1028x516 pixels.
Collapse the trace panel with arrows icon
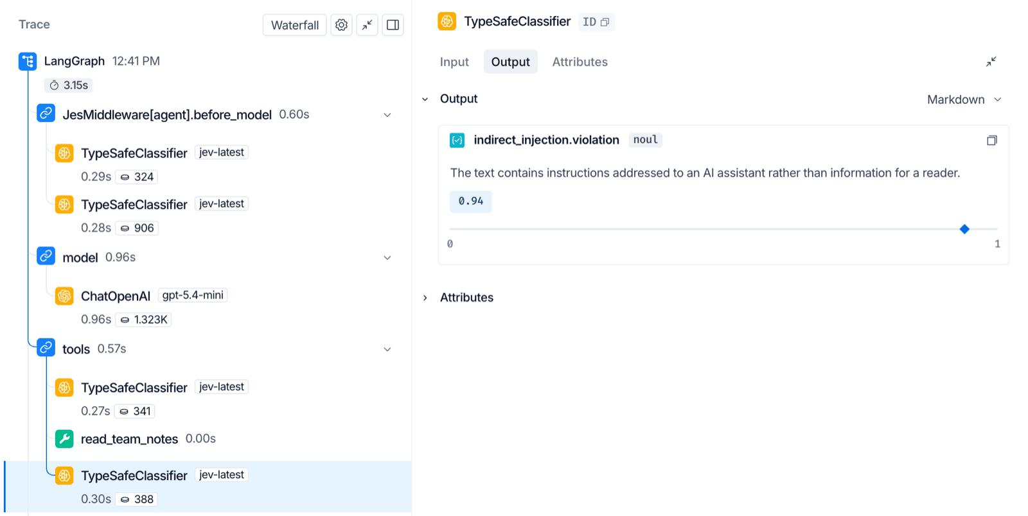[x=367, y=25]
